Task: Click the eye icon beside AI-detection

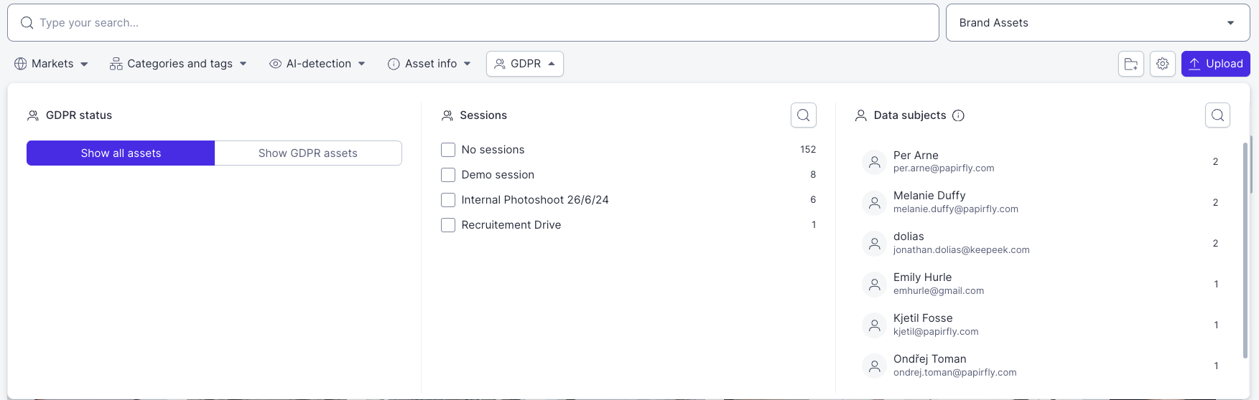Action: pyautogui.click(x=275, y=64)
